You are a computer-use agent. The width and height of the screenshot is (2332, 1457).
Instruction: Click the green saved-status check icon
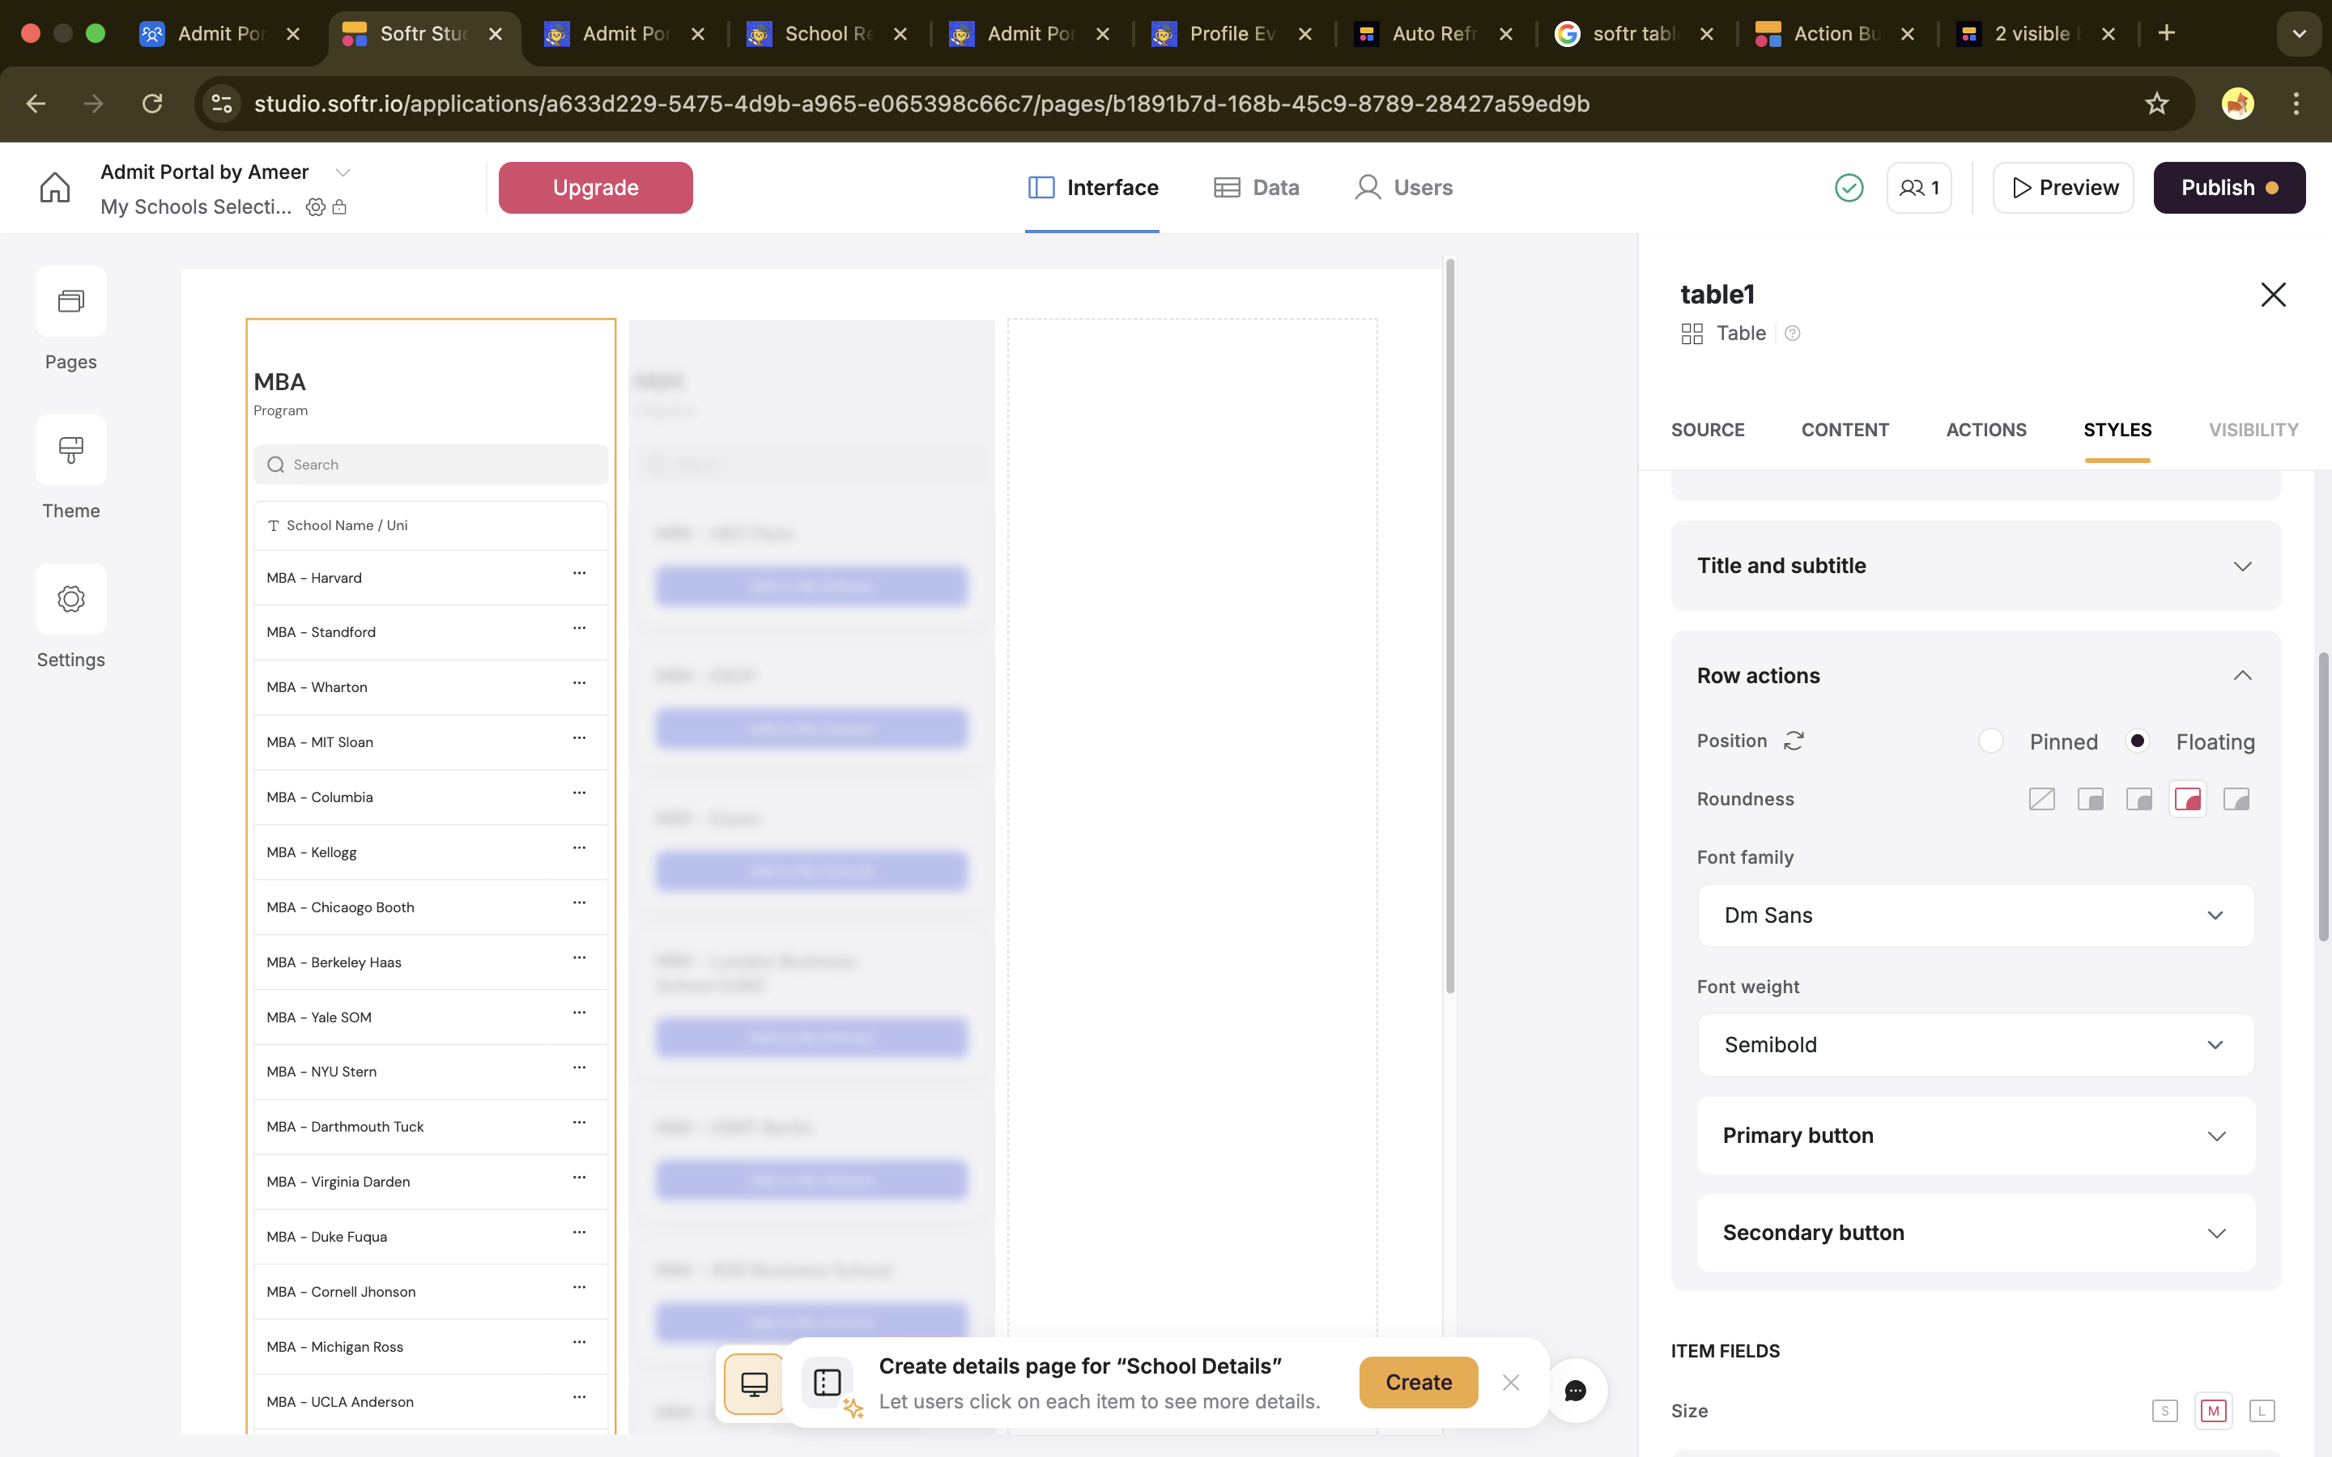[1849, 188]
